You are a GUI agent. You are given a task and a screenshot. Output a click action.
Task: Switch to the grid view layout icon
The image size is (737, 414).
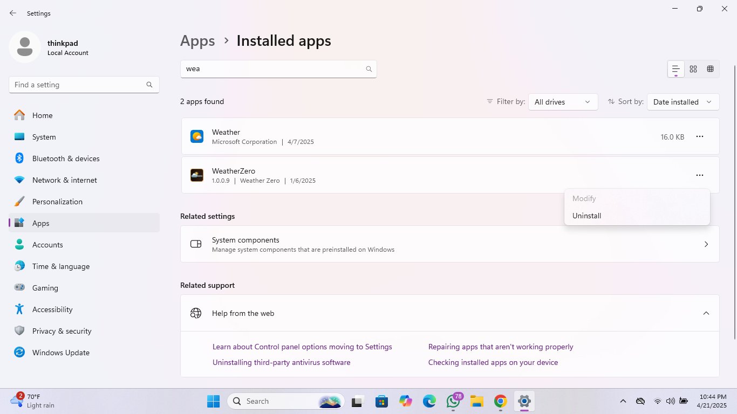click(693, 69)
